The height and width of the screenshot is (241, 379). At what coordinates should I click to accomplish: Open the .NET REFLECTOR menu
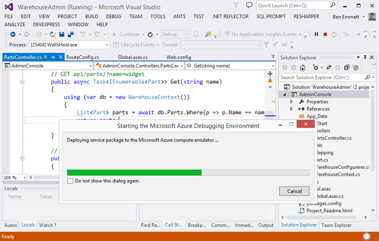point(230,16)
